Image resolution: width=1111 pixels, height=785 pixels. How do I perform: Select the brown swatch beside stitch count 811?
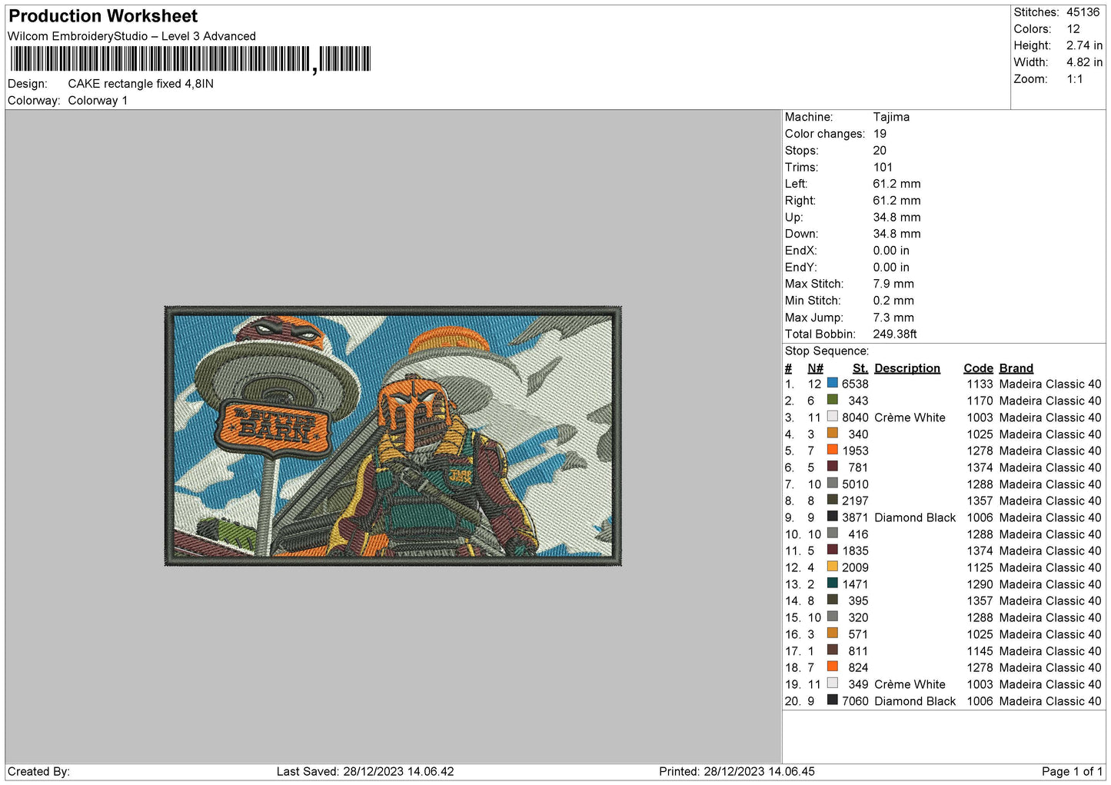pyautogui.click(x=832, y=650)
